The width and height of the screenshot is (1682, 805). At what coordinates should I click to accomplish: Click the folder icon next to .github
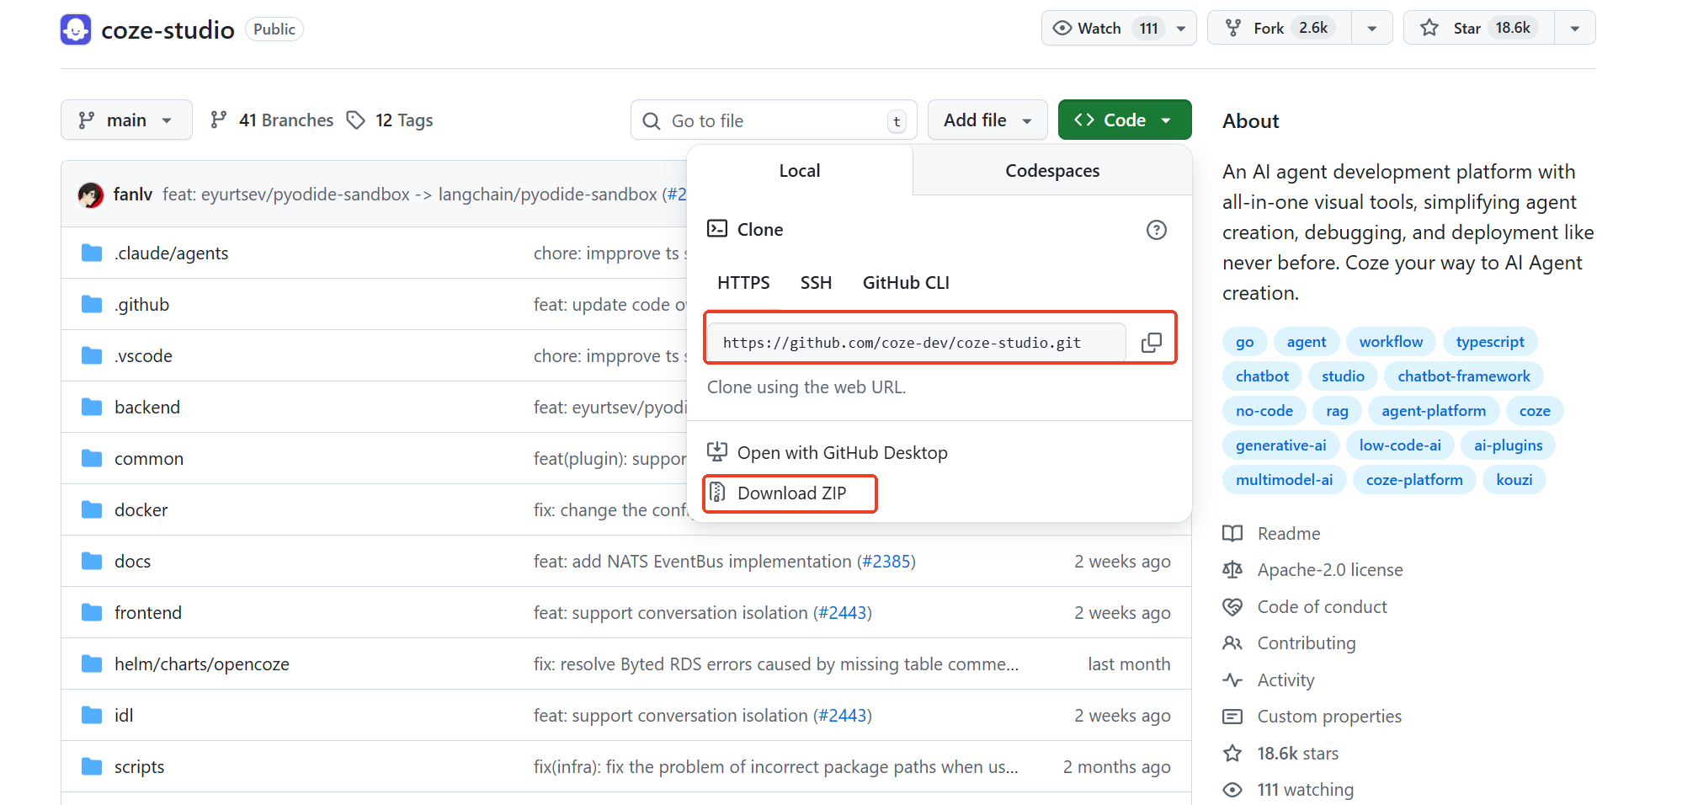(x=92, y=305)
